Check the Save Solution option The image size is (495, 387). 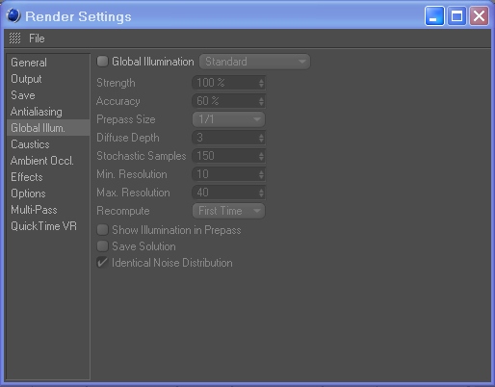tap(102, 246)
